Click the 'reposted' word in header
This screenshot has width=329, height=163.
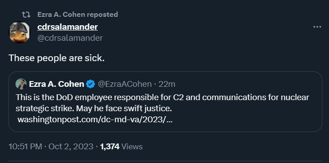coord(102,15)
